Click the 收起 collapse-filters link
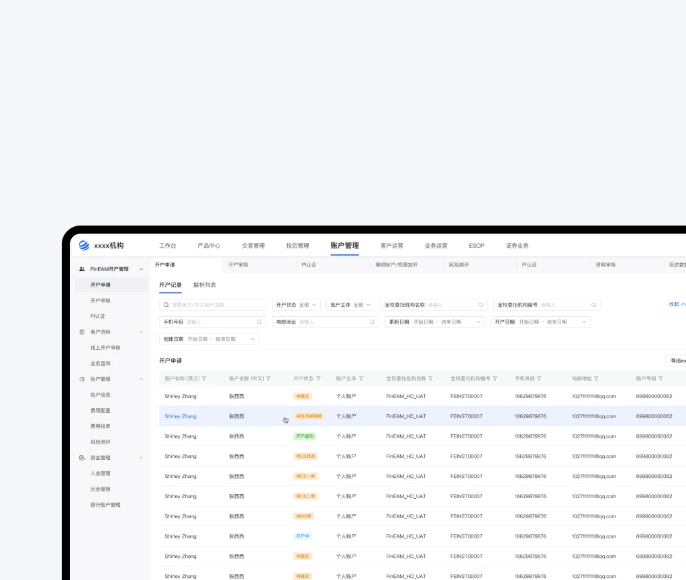 677,304
